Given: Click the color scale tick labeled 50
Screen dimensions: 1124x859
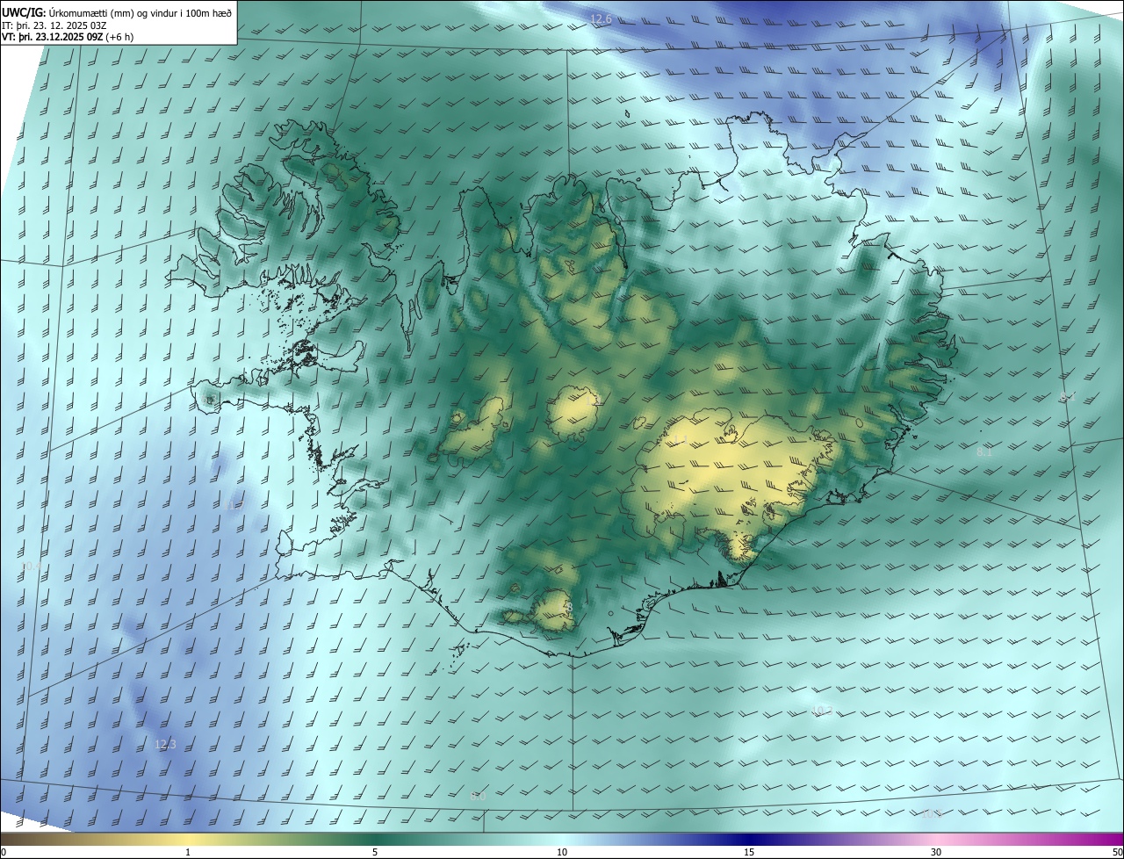Looking at the screenshot, I should pos(1117,852).
